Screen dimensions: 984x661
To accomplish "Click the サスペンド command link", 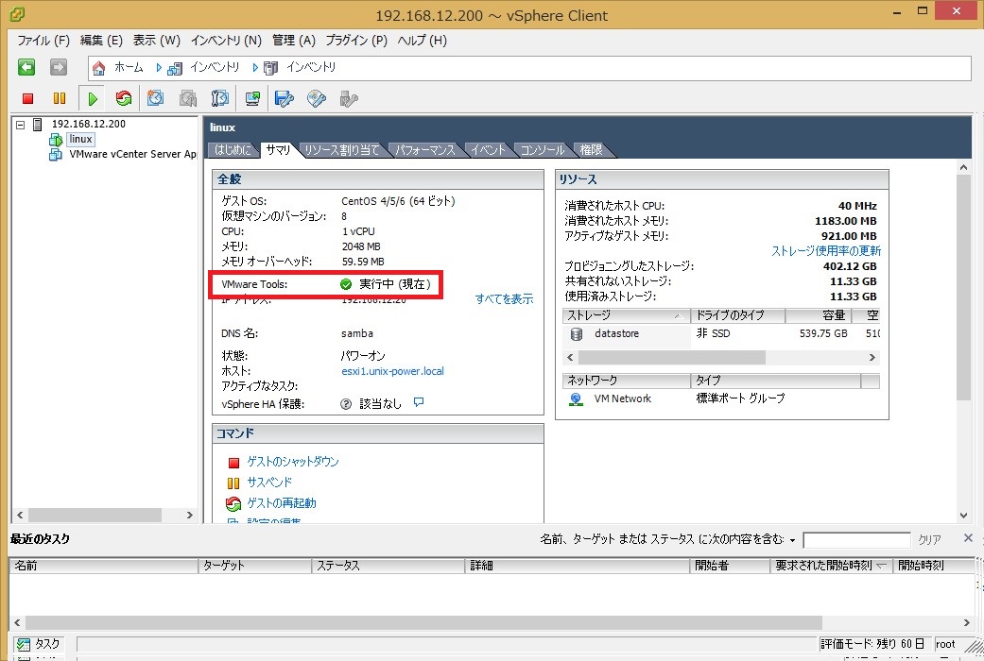I will (269, 483).
